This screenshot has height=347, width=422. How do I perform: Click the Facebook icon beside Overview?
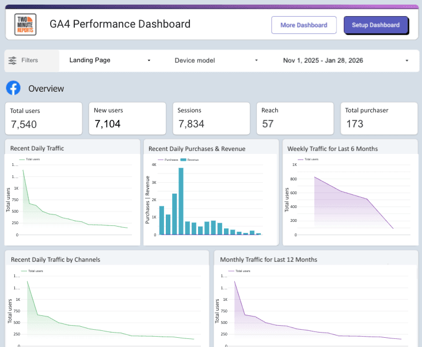pos(13,88)
